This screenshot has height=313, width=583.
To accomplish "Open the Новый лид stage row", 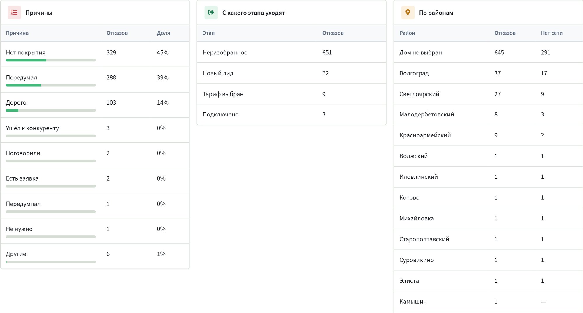I will (291, 73).
